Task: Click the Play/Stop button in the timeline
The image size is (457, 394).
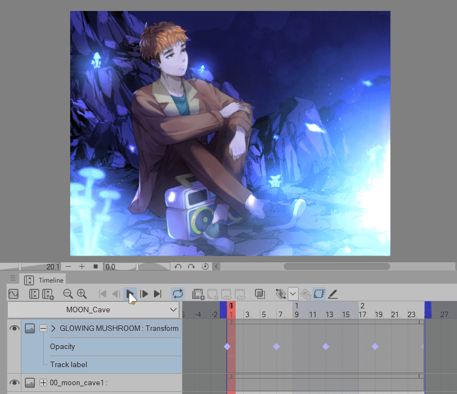Action: (x=130, y=294)
